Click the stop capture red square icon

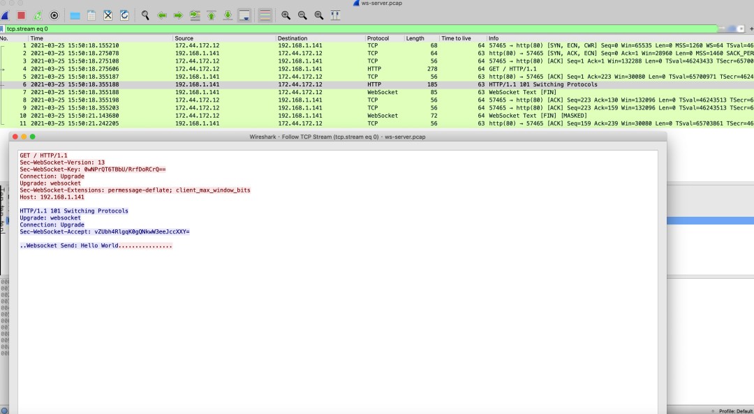[x=21, y=15]
